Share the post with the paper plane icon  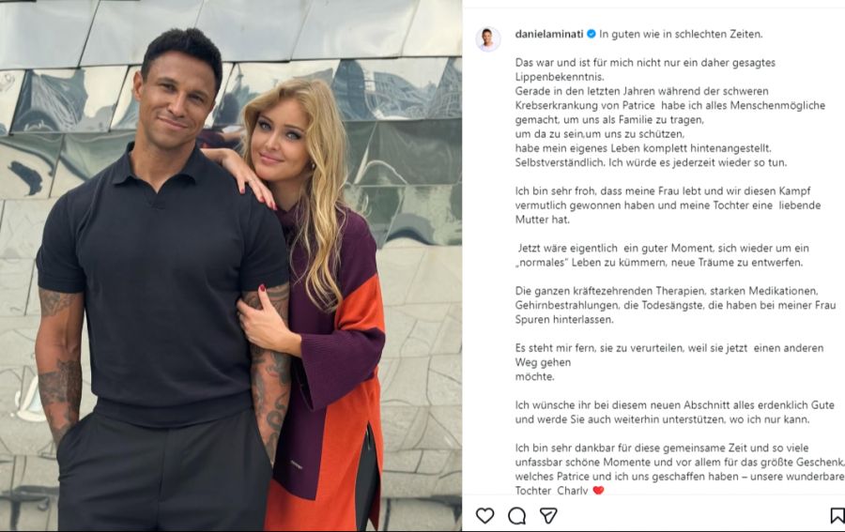click(x=548, y=515)
